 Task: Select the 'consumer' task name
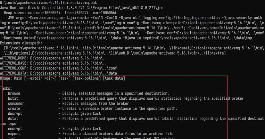point(16,104)
